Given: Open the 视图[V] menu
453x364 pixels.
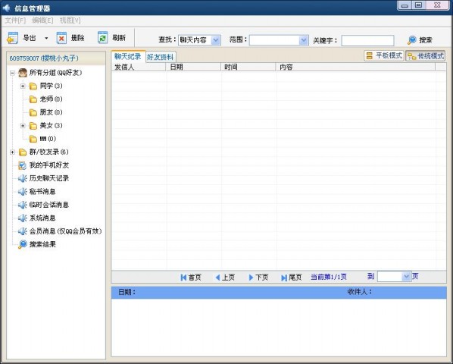Looking at the screenshot, I should (70, 20).
